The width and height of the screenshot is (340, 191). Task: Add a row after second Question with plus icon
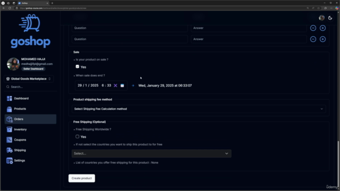point(322,39)
